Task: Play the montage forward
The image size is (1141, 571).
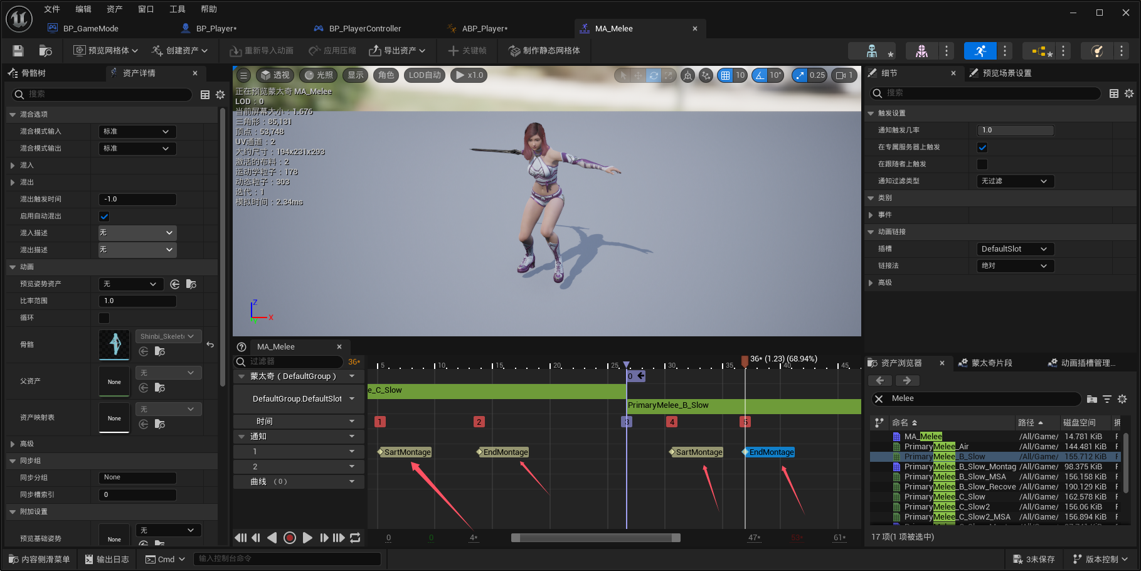Action: point(307,538)
